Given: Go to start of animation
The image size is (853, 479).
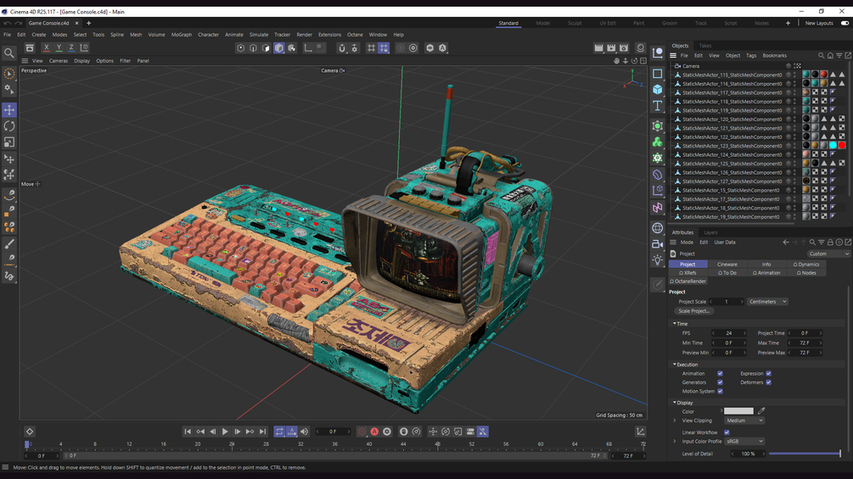Looking at the screenshot, I should point(187,432).
